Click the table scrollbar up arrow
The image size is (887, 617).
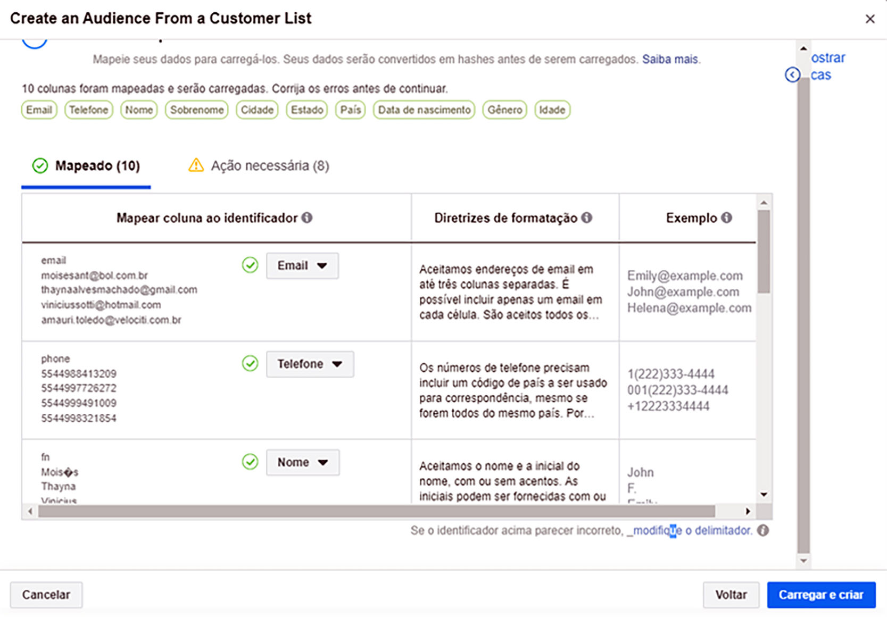764,203
